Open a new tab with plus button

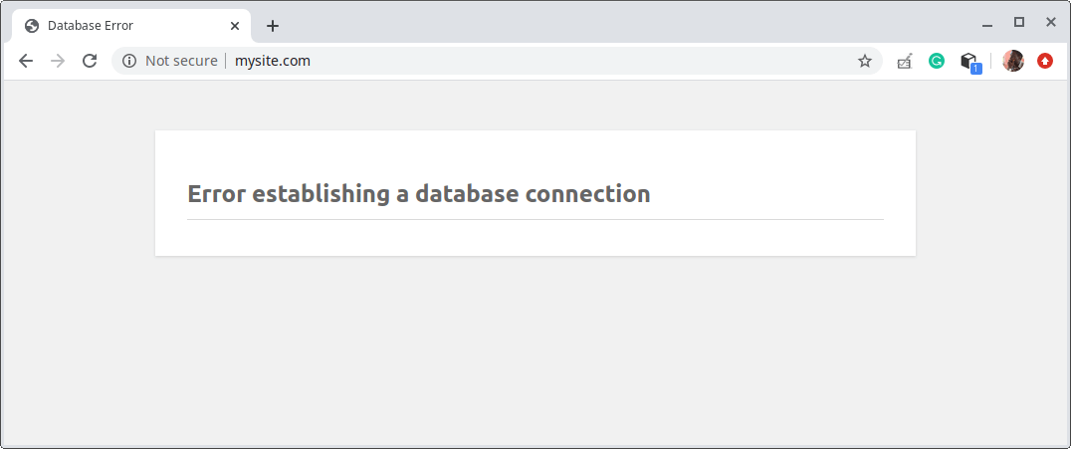pyautogui.click(x=273, y=26)
